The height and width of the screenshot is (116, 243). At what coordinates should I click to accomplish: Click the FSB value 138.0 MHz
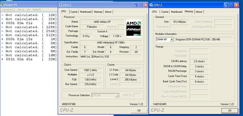(x=90, y=80)
